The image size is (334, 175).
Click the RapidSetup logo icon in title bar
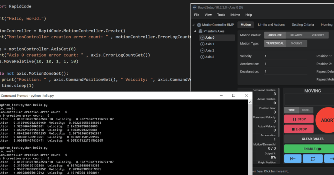194,7
